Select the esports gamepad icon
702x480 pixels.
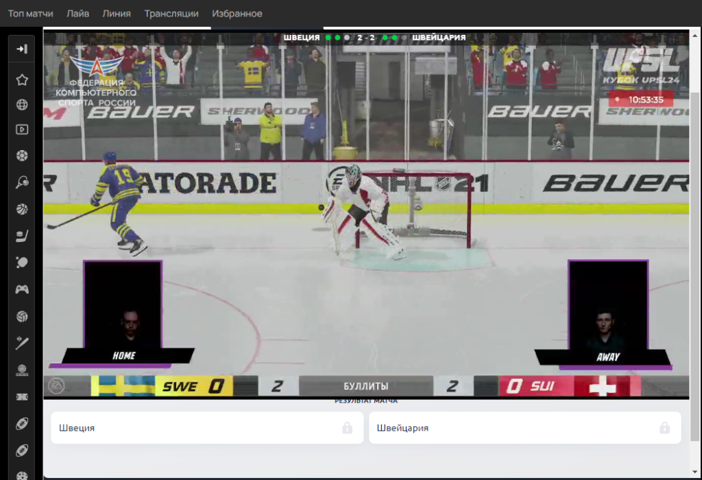[x=22, y=289]
